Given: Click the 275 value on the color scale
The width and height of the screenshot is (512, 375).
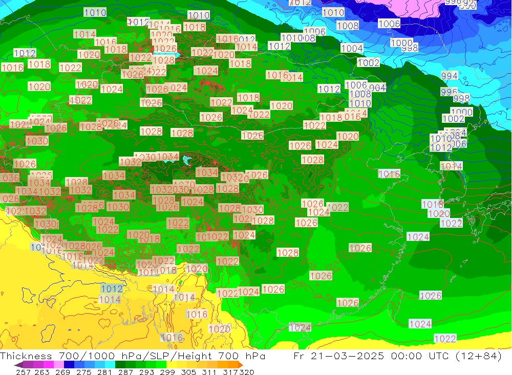Looking at the screenshot, I should pyautogui.click(x=83, y=372).
